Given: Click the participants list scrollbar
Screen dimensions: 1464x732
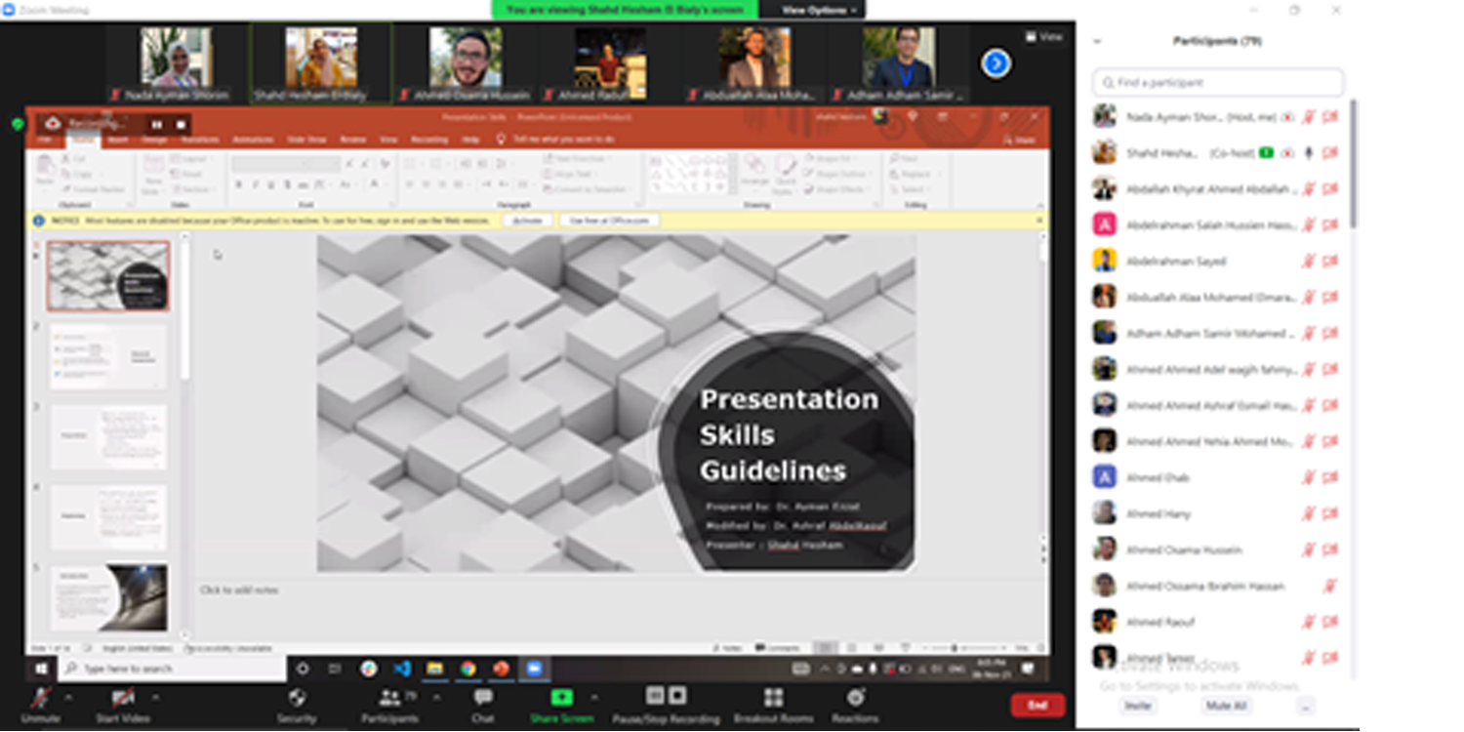Looking at the screenshot, I should coord(1353,166).
